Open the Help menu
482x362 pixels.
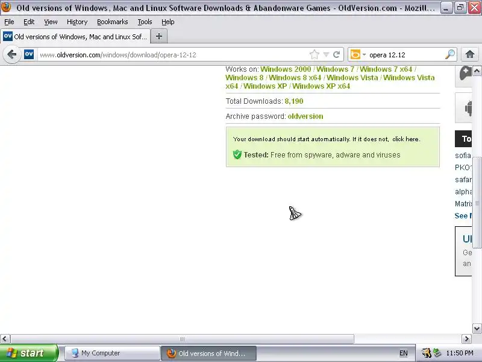(x=168, y=22)
